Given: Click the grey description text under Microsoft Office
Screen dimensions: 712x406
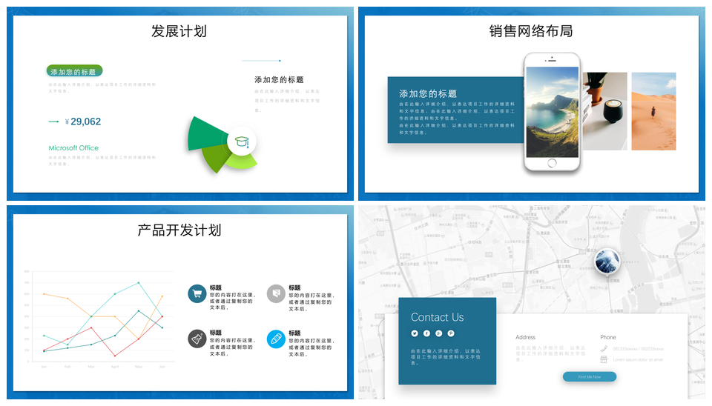Looking at the screenshot, I should [x=102, y=161].
